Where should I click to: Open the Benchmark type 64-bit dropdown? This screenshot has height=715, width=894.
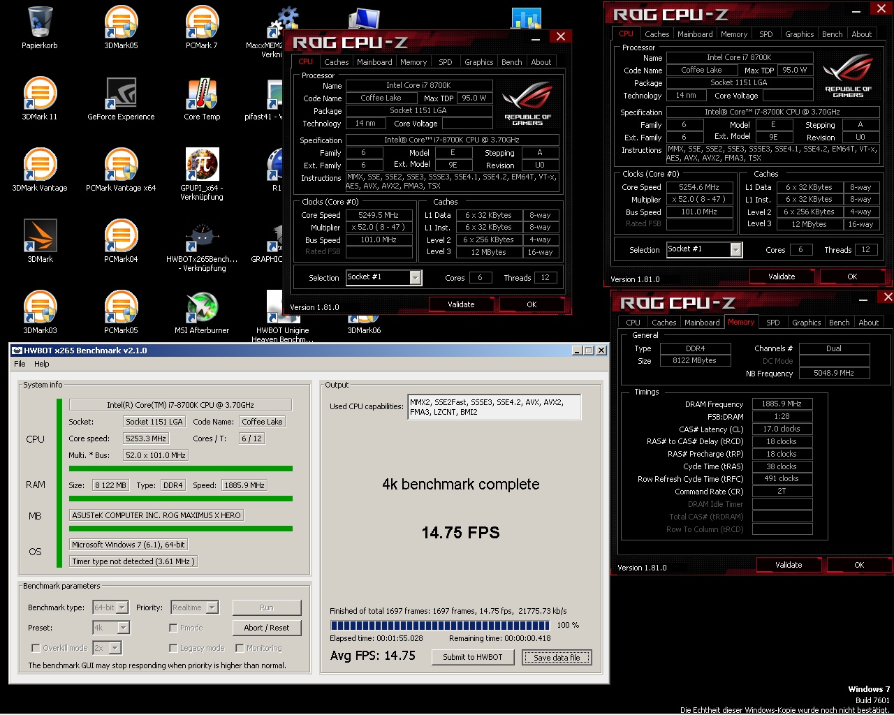(x=110, y=607)
